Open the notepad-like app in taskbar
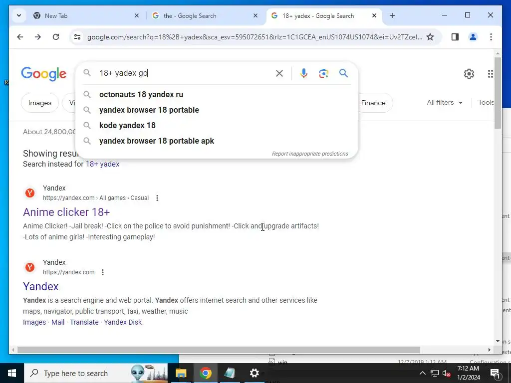Screen dimensions: 511x383 (230, 373)
